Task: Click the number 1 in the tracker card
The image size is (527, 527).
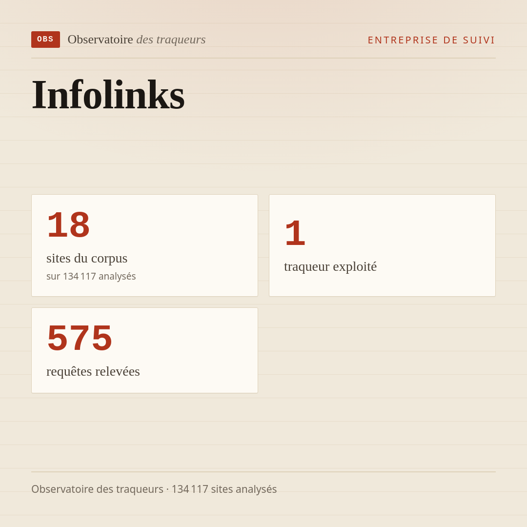Action: (295, 233)
